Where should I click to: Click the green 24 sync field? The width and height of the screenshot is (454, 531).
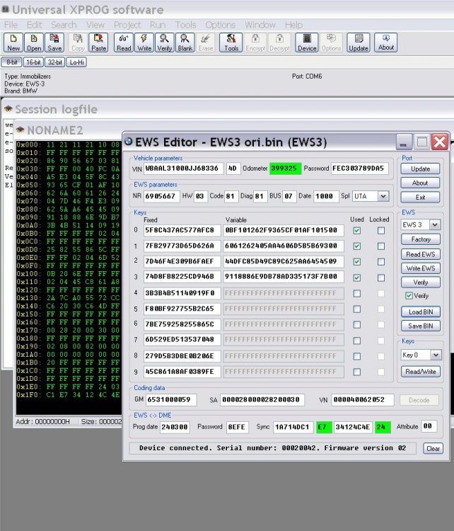[383, 427]
